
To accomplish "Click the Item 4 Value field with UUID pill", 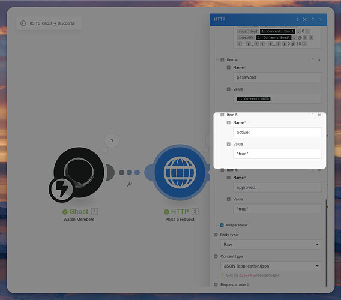I will tap(277, 99).
